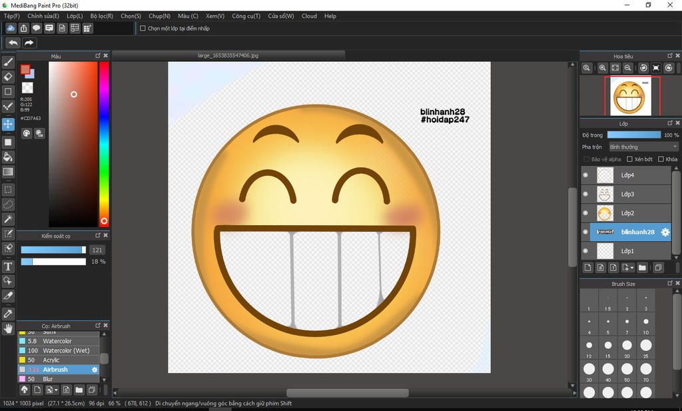
Task: Select the Operation tool
Action: tap(8, 281)
